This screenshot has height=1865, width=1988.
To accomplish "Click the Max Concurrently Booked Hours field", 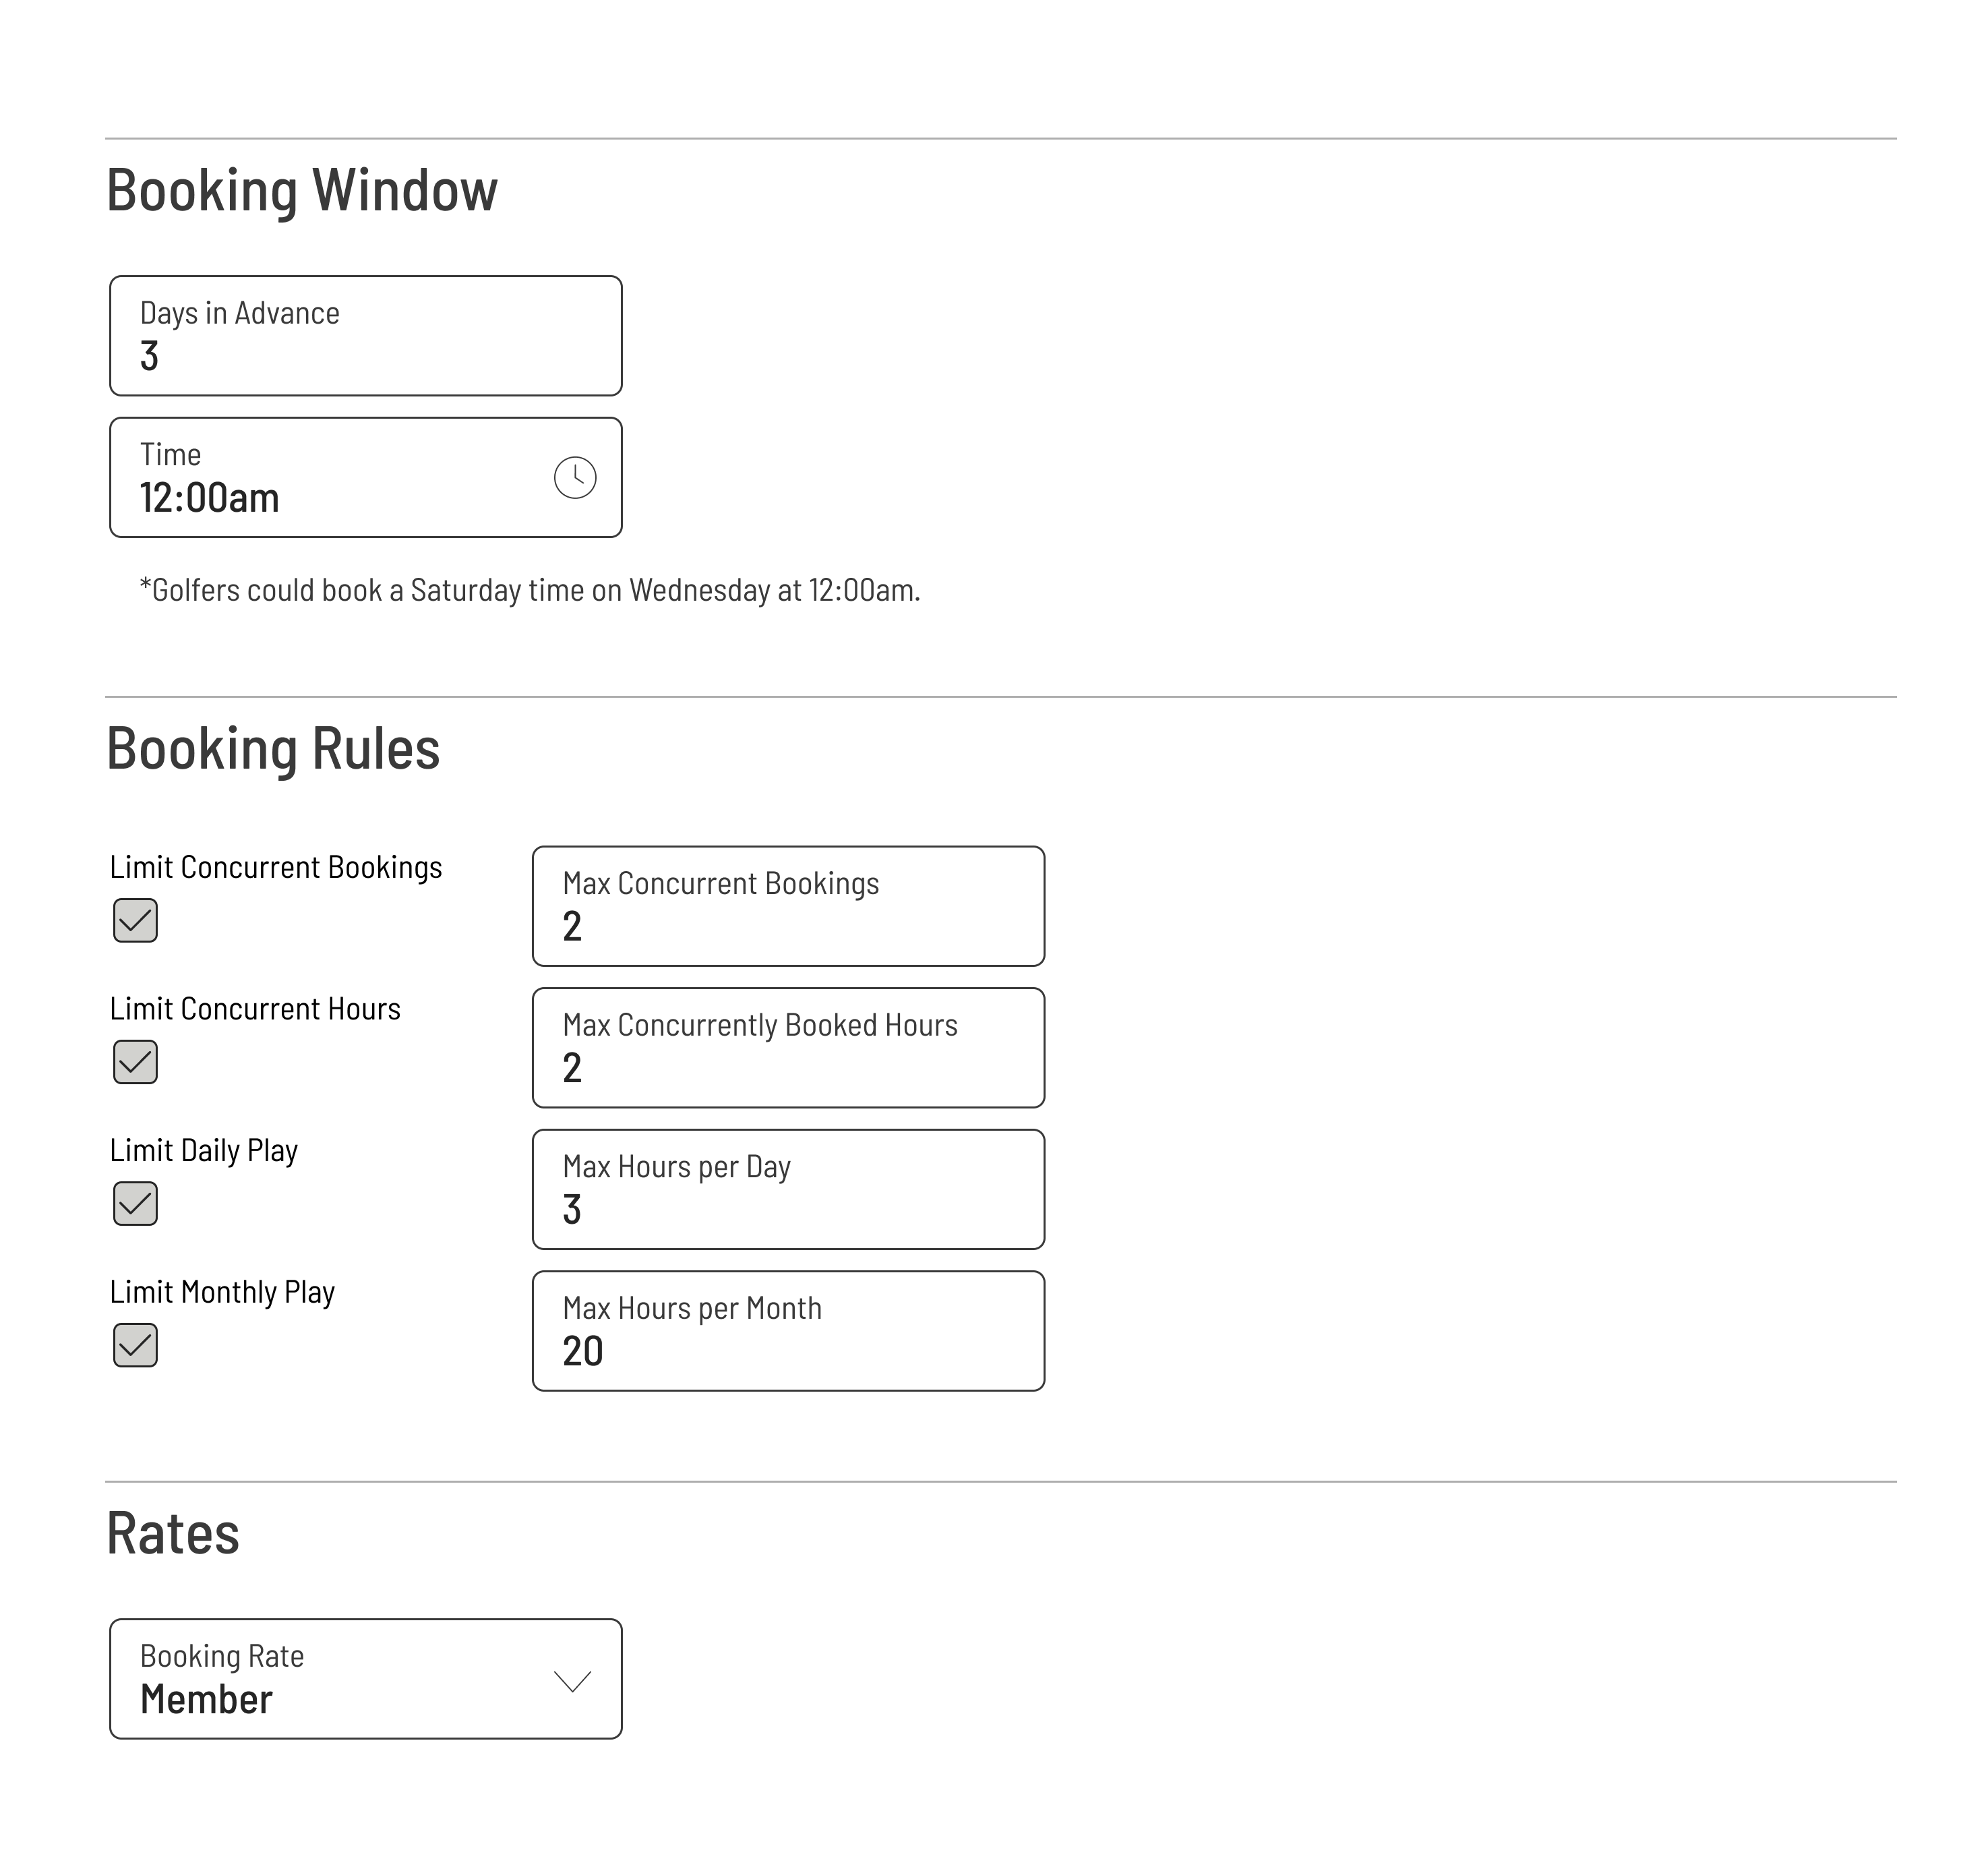I will [788, 1048].
